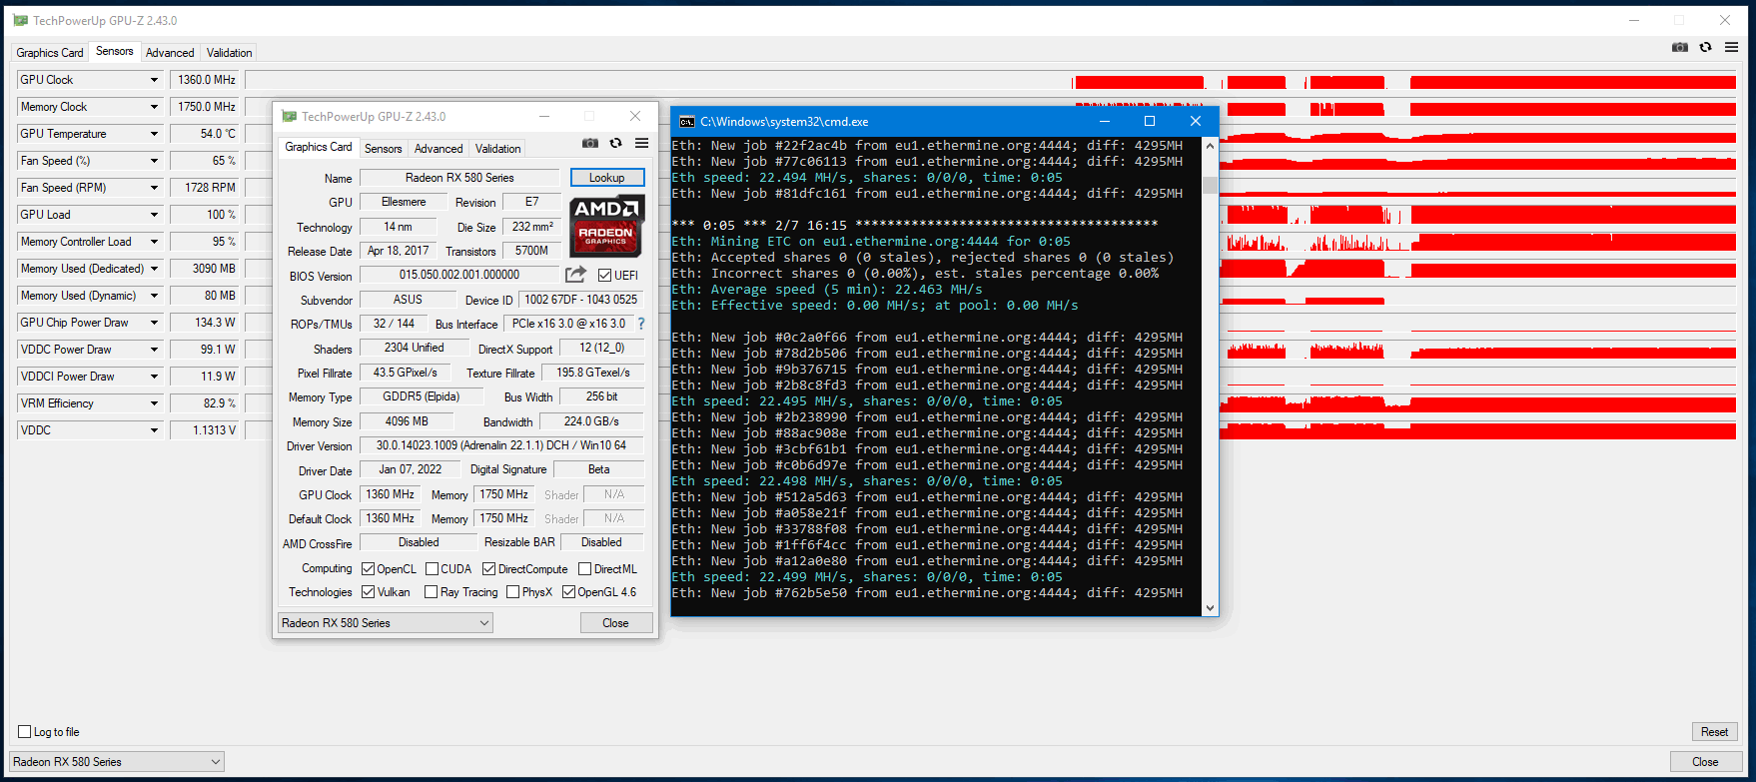The height and width of the screenshot is (782, 1756).
Task: Click GPU-Z app icon in front window title
Action: coord(289,116)
